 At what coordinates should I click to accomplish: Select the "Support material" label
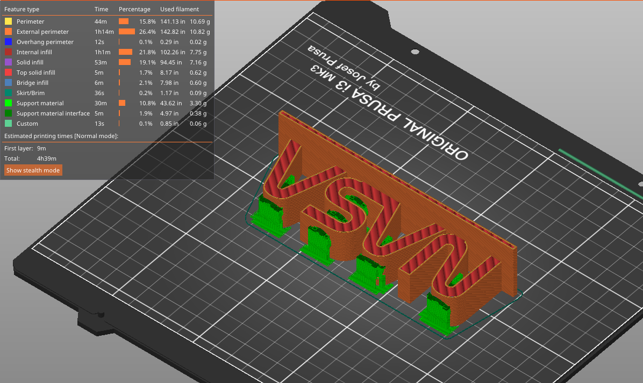40,103
